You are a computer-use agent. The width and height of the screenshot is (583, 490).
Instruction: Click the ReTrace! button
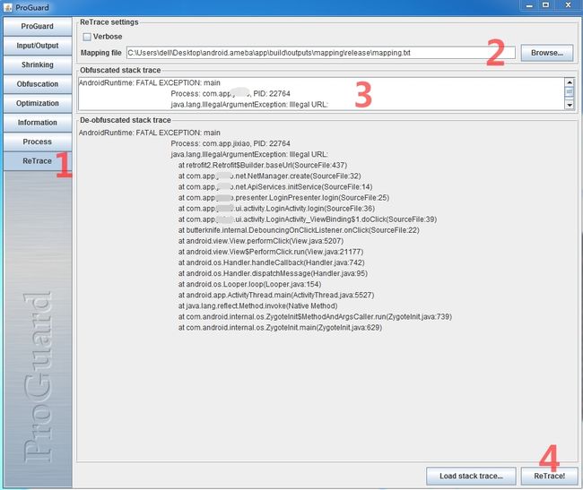click(549, 476)
